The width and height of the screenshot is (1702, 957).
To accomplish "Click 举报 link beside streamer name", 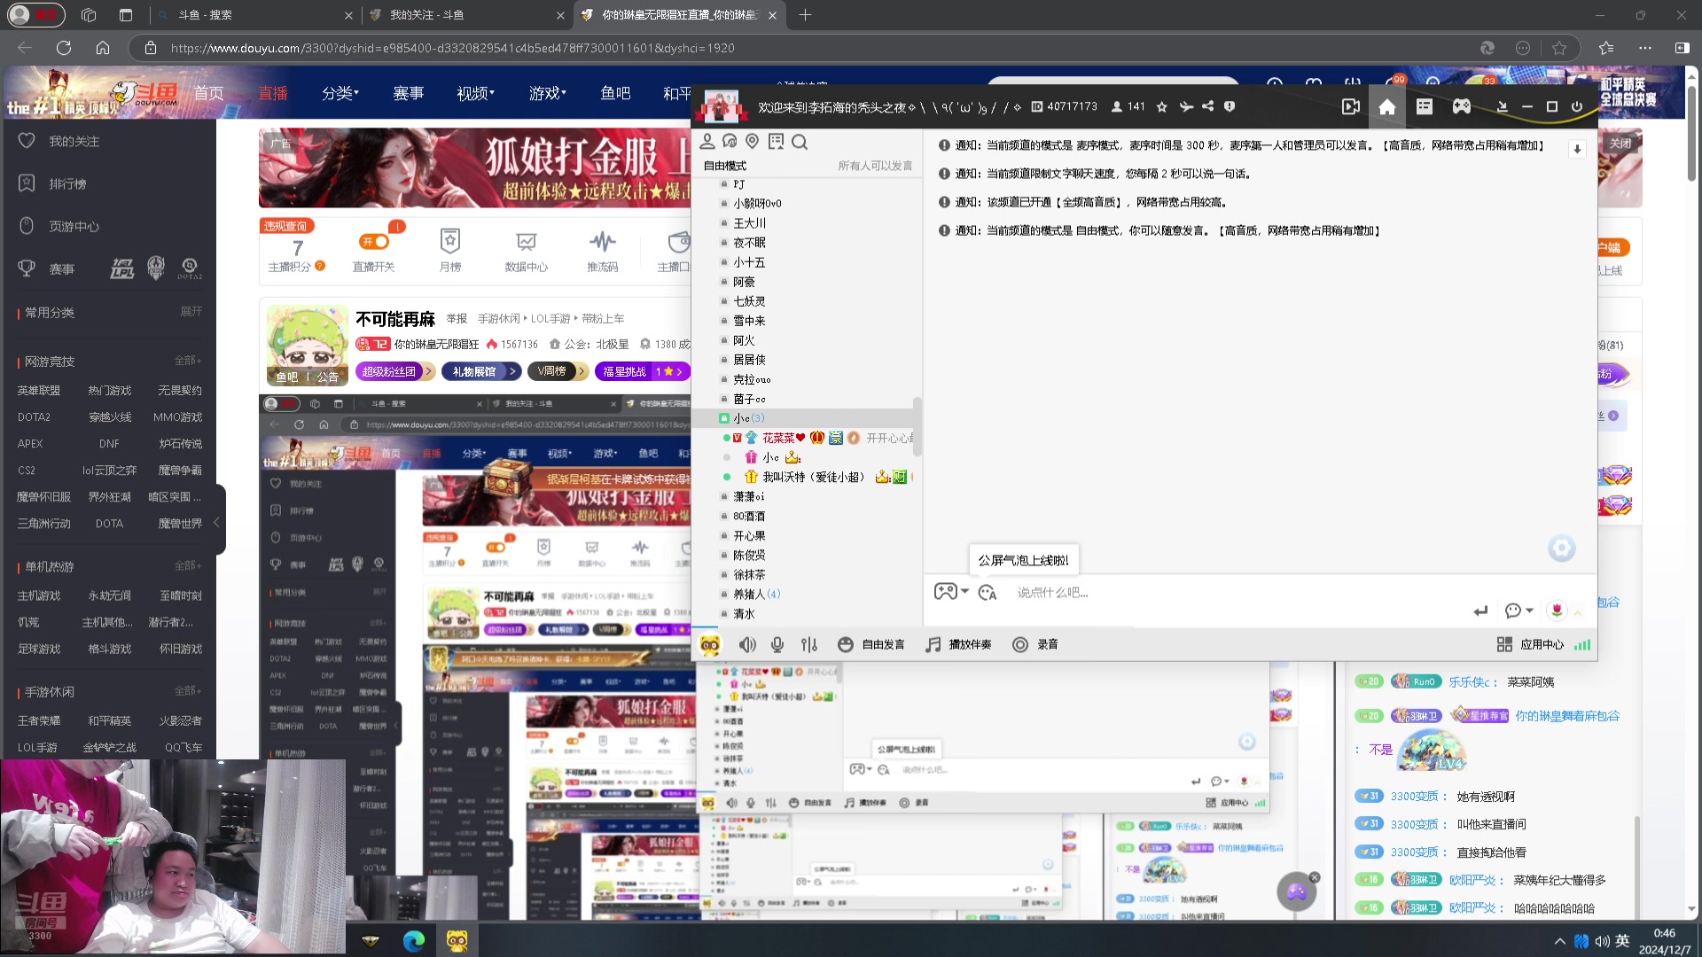I will [457, 318].
